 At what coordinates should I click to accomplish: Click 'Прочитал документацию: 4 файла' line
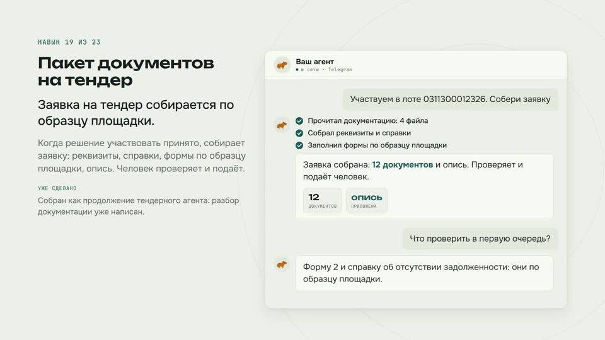pyautogui.click(x=367, y=121)
